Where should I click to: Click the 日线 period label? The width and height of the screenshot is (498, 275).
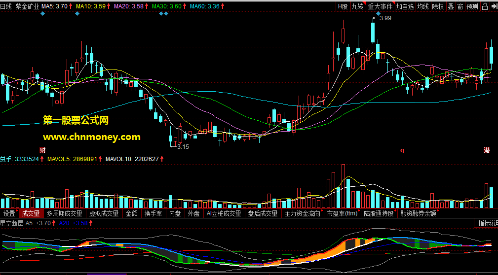(x=6, y=6)
